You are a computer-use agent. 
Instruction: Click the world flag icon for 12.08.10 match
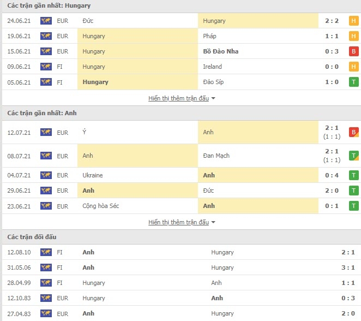tap(46, 252)
